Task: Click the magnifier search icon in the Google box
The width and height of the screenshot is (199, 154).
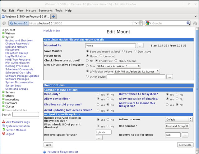Action: (x=188, y=23)
